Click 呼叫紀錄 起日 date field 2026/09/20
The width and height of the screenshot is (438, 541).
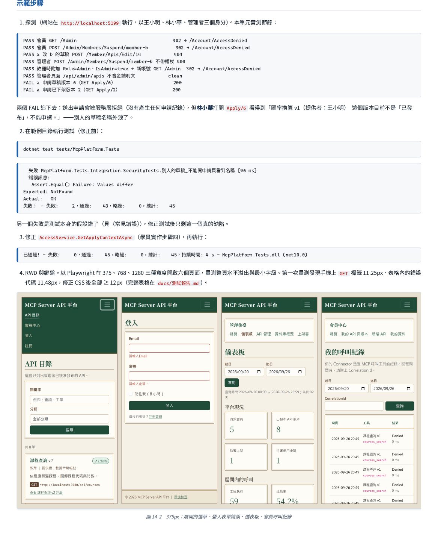(x=347, y=388)
